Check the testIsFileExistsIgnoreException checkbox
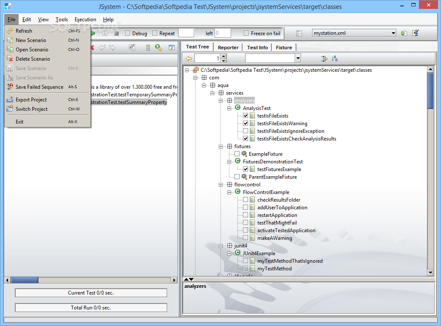The height and width of the screenshot is (326, 441). [246, 131]
